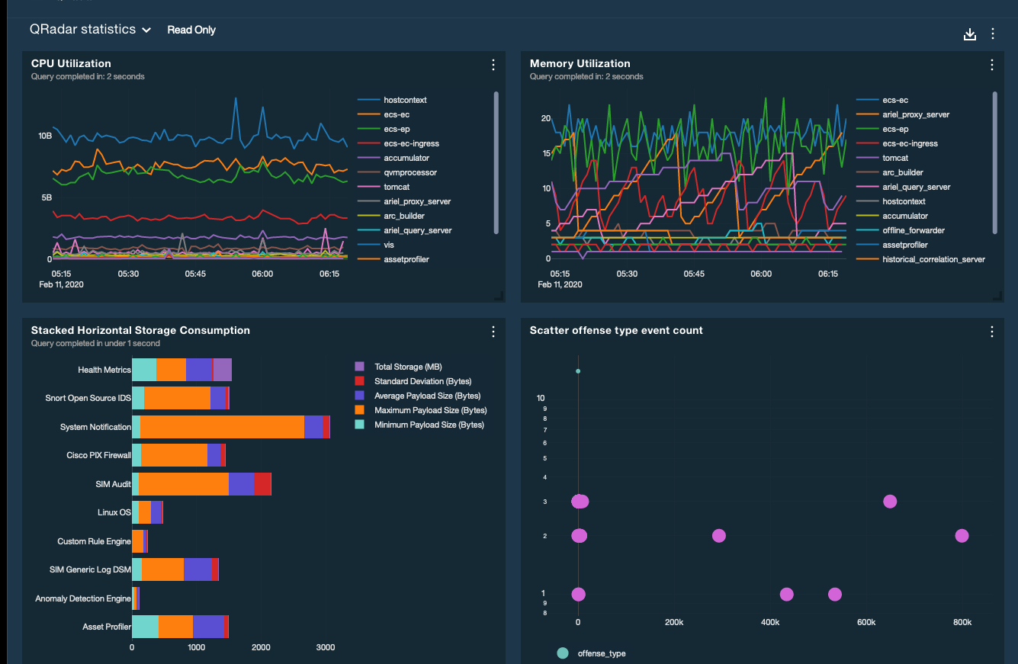This screenshot has width=1018, height=664.
Task: Open the dashboard overflow menu at top right
Action: tap(993, 34)
